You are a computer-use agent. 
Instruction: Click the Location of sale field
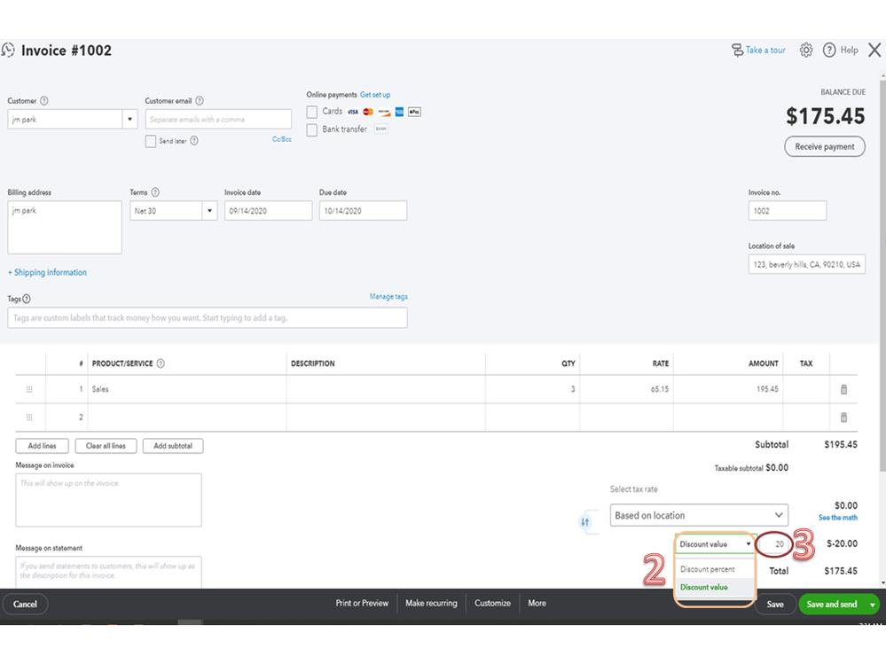pos(807,264)
